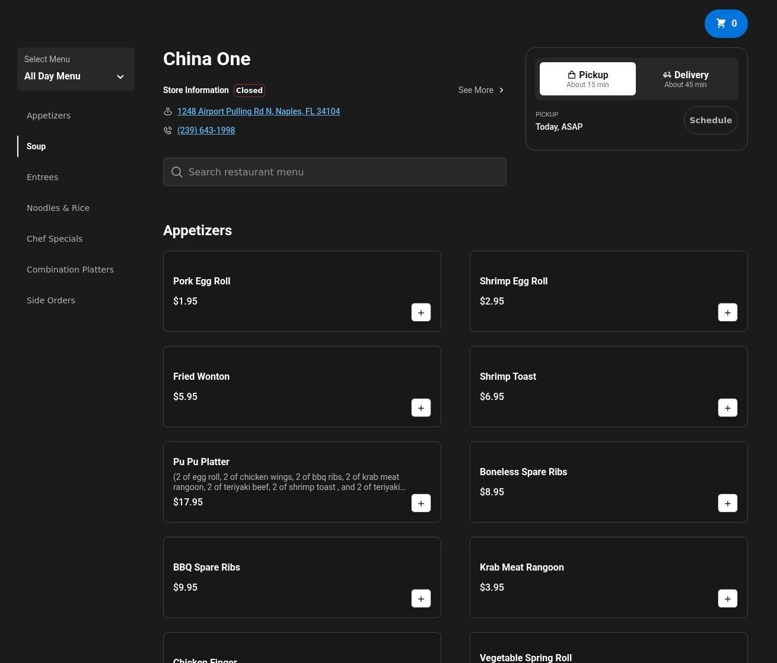Open the Airport Pulling Rd address link

(x=258, y=111)
